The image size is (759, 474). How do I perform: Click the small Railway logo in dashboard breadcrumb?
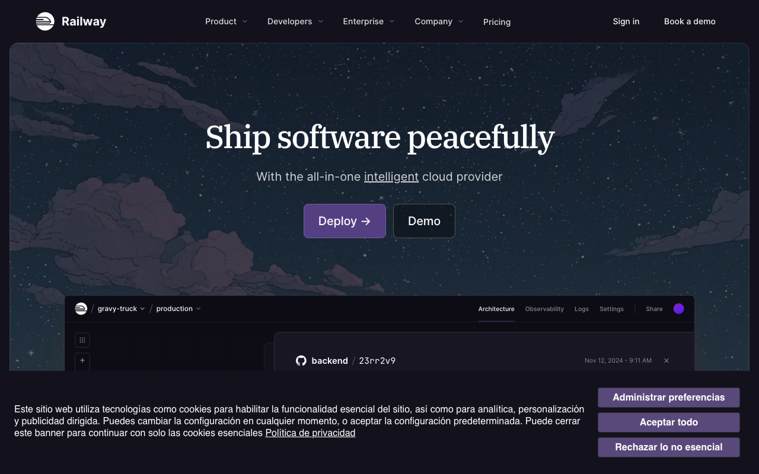pos(81,309)
